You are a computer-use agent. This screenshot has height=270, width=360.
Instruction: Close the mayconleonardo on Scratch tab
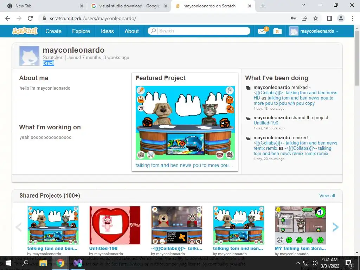250,6
